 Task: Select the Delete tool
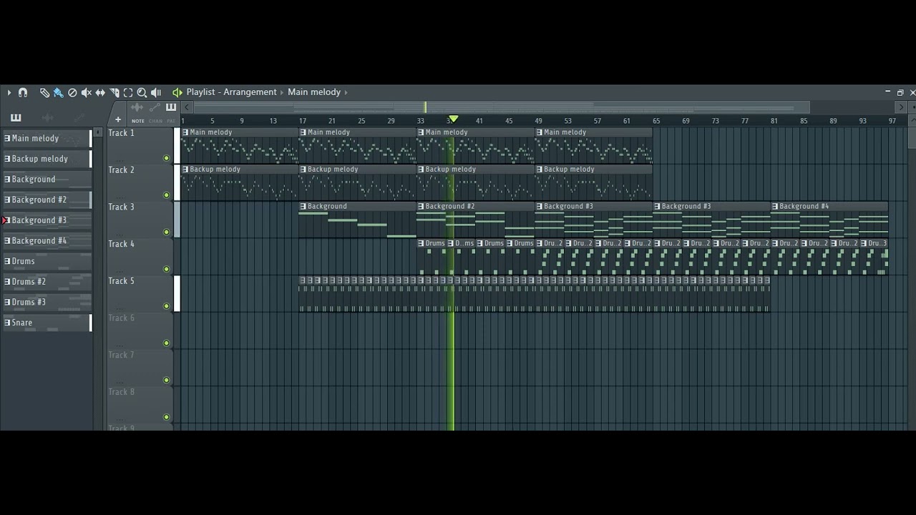(x=72, y=92)
